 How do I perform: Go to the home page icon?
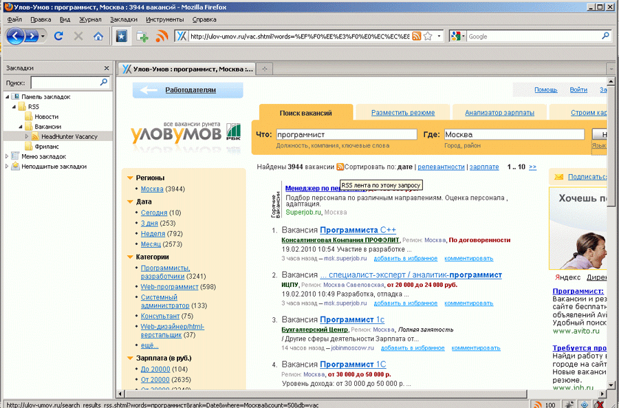point(98,36)
